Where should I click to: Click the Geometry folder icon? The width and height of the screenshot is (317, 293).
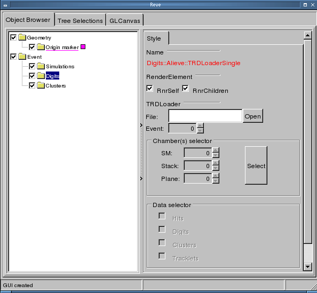[x=22, y=37]
